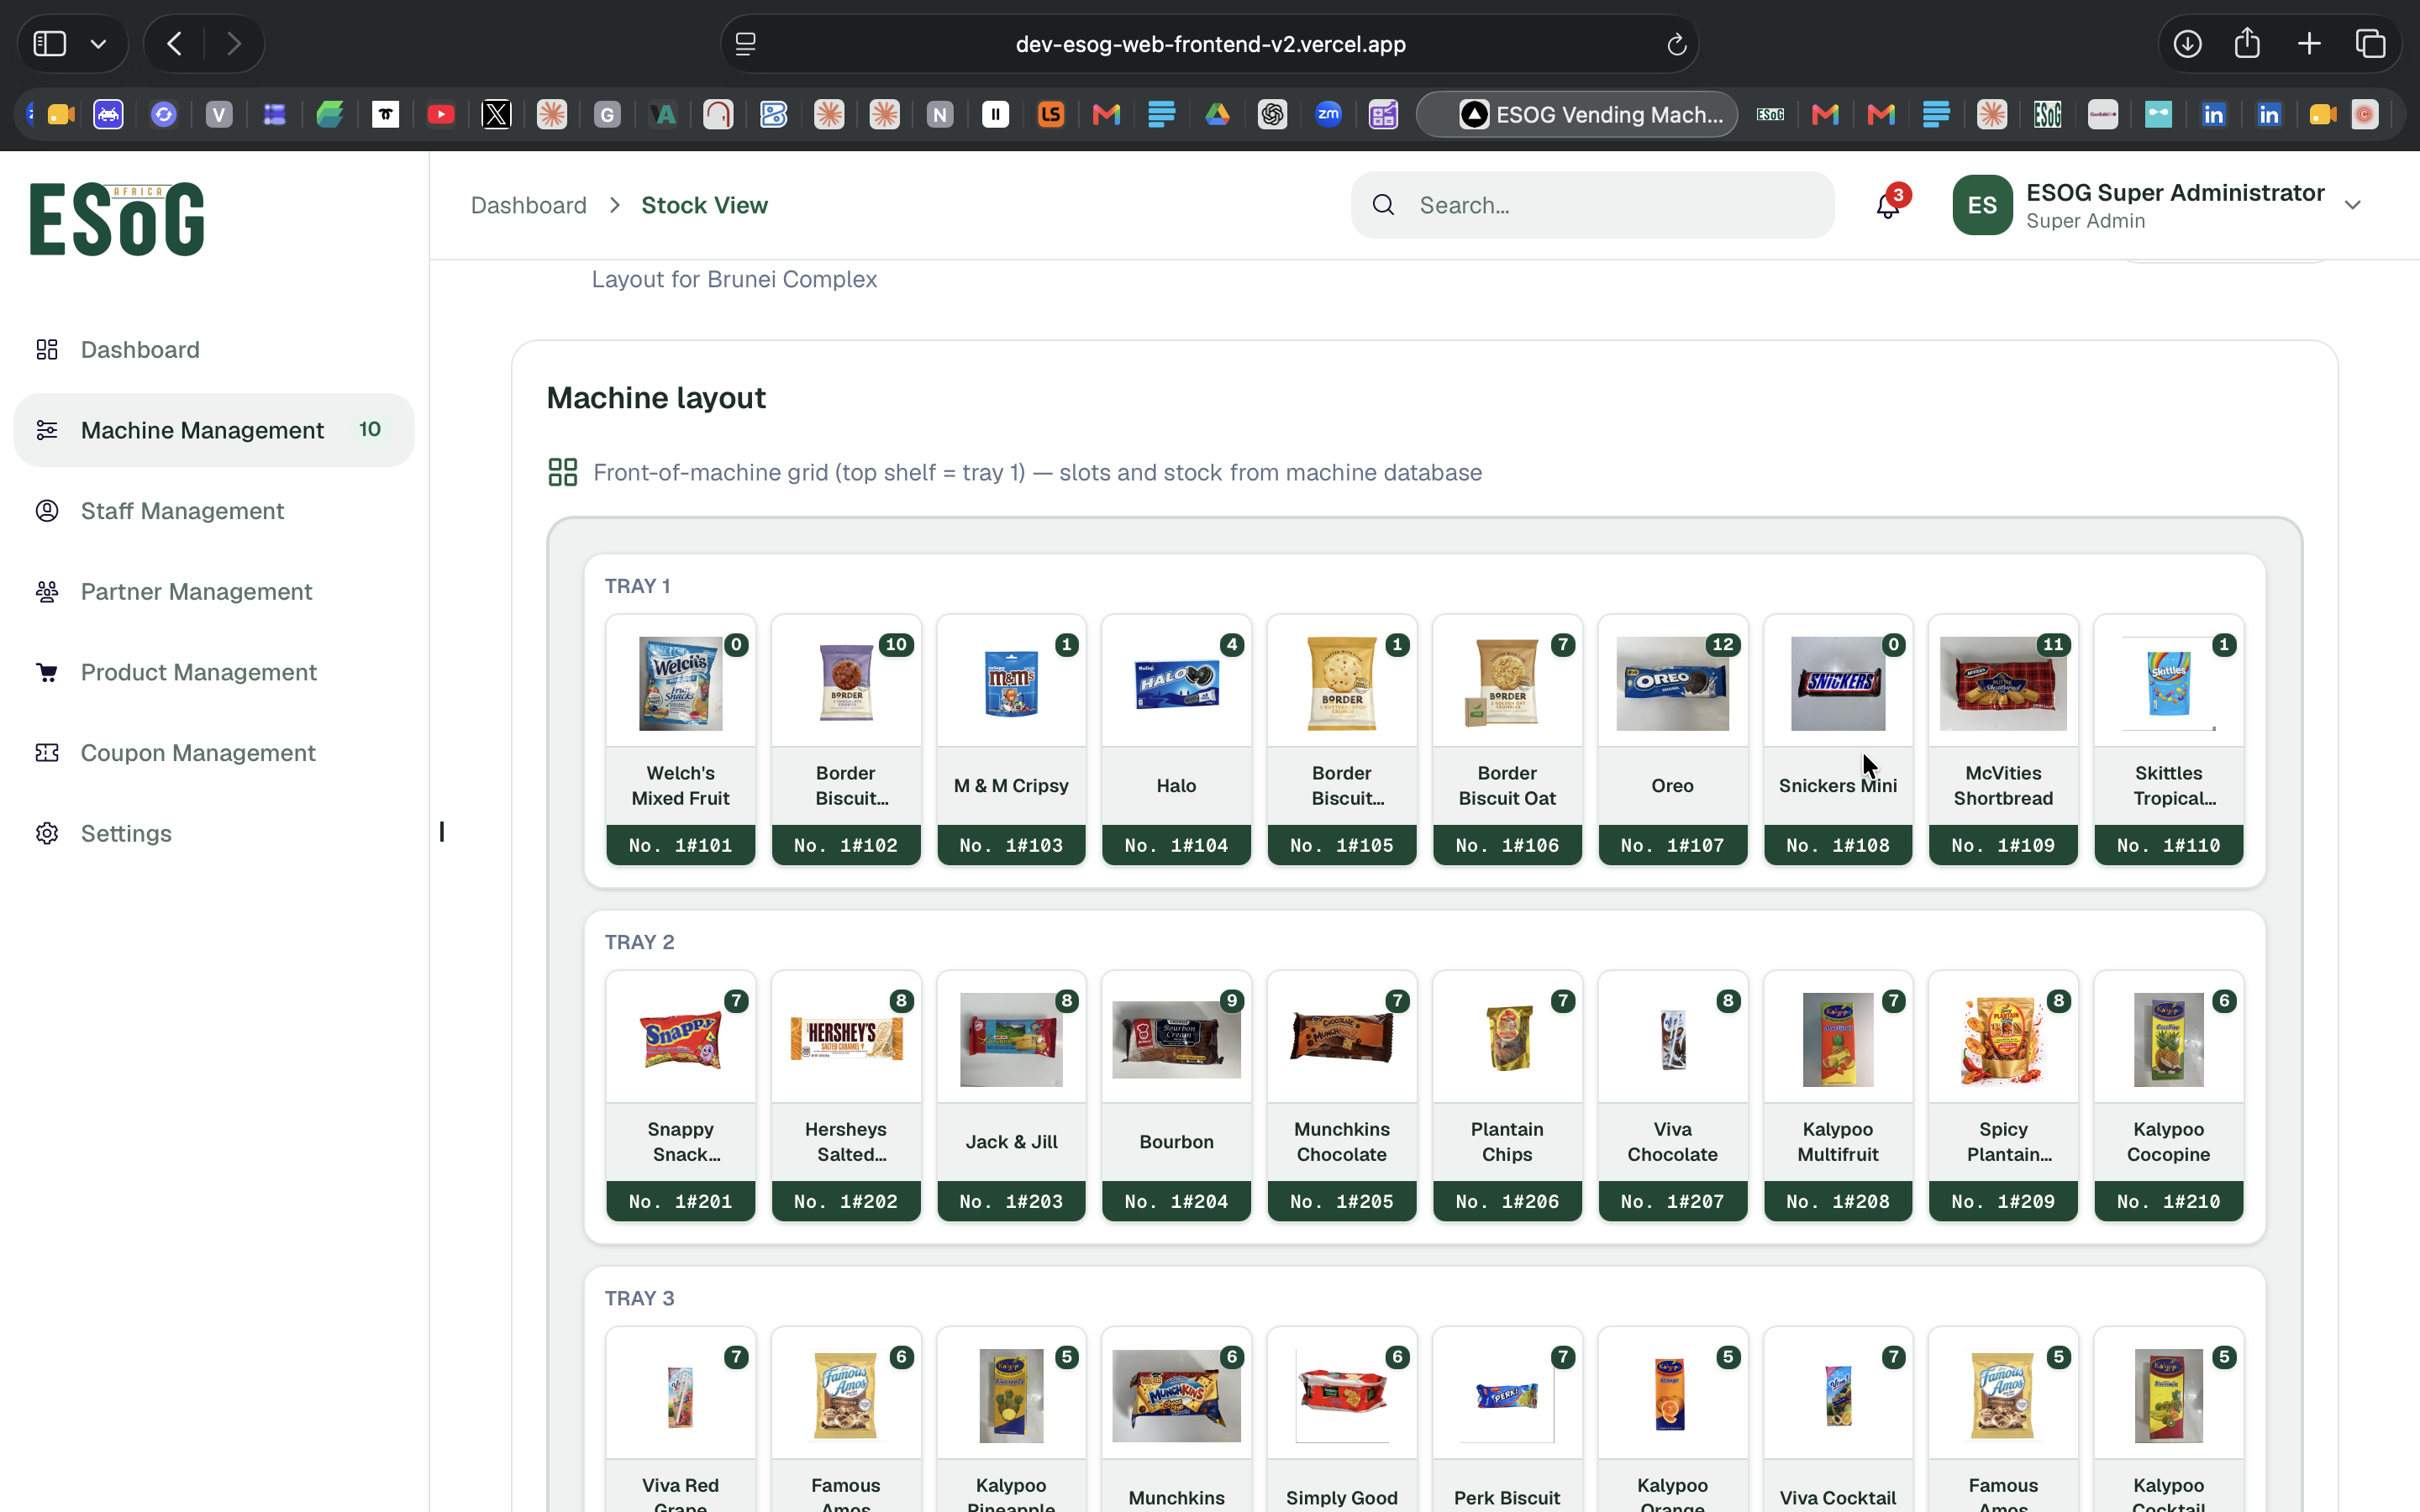Select the Bourbon product image
Image resolution: width=2420 pixels, height=1512 pixels.
coord(1177,1040)
